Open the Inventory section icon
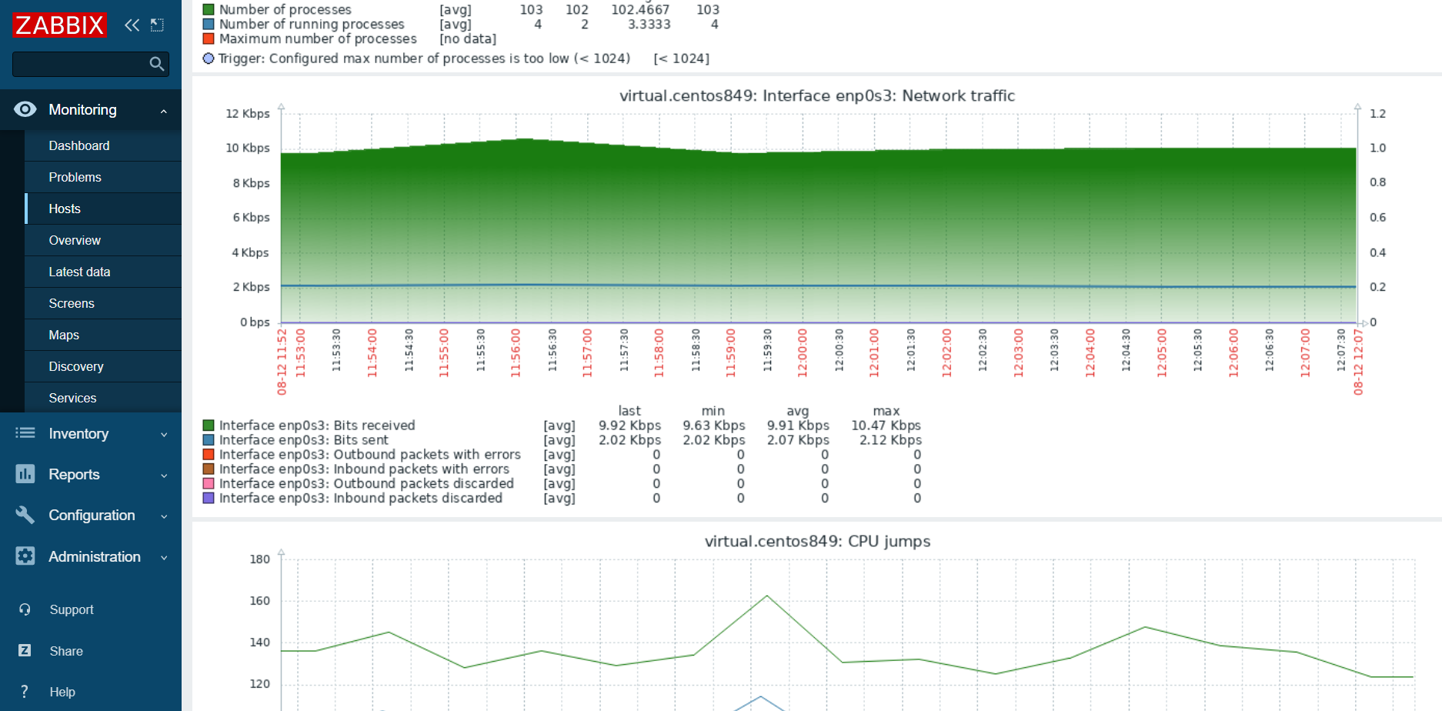The image size is (1442, 711). pos(25,433)
